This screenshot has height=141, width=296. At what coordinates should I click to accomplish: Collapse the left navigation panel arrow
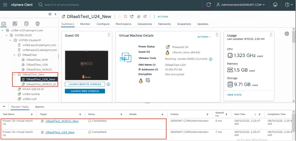pos(56,14)
